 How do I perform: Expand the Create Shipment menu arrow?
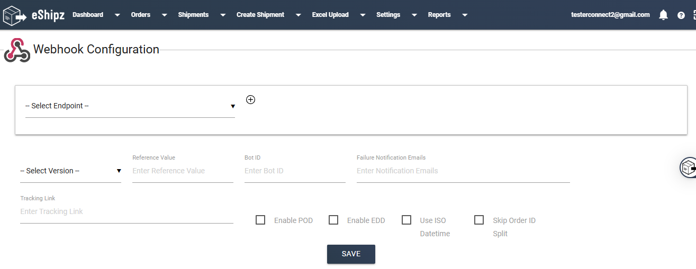(x=299, y=15)
